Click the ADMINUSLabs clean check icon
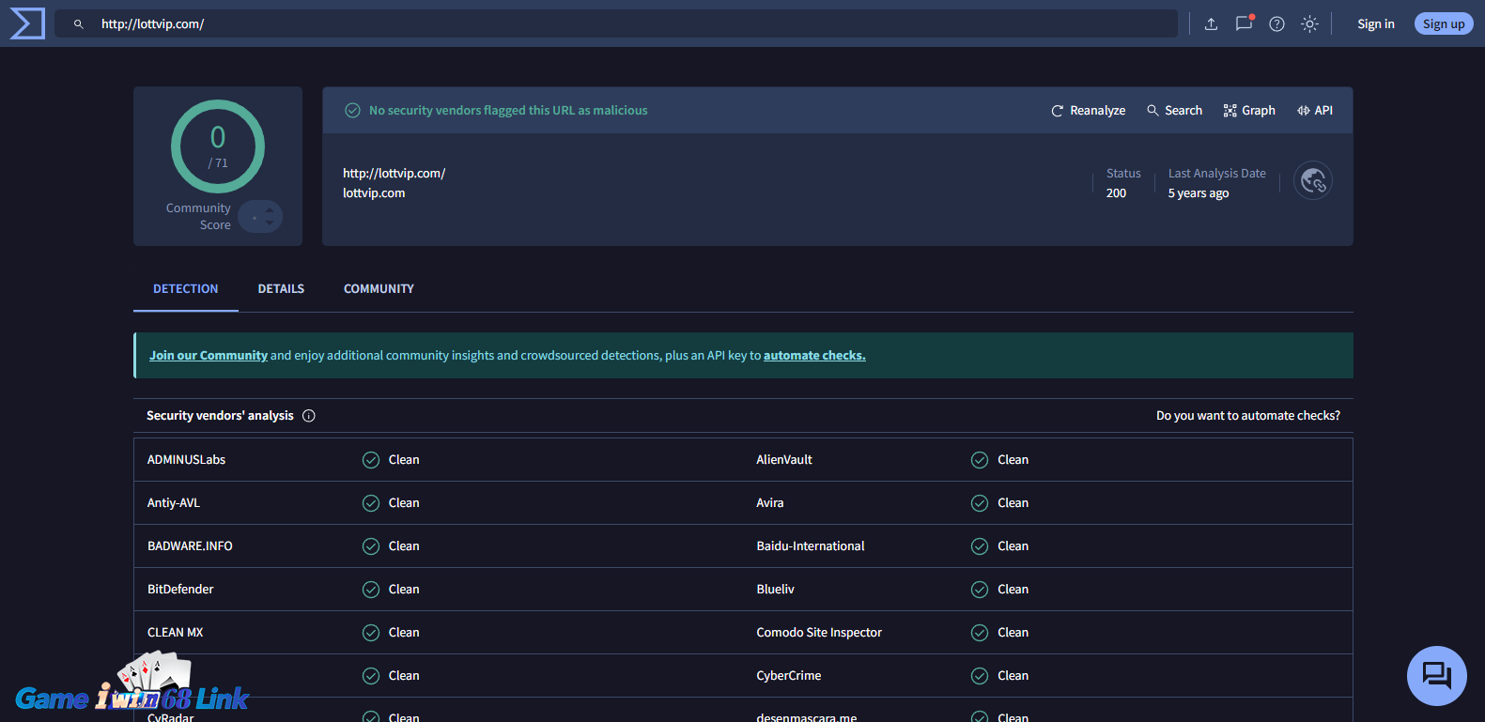Screen dimensions: 1485x722 tap(371, 460)
